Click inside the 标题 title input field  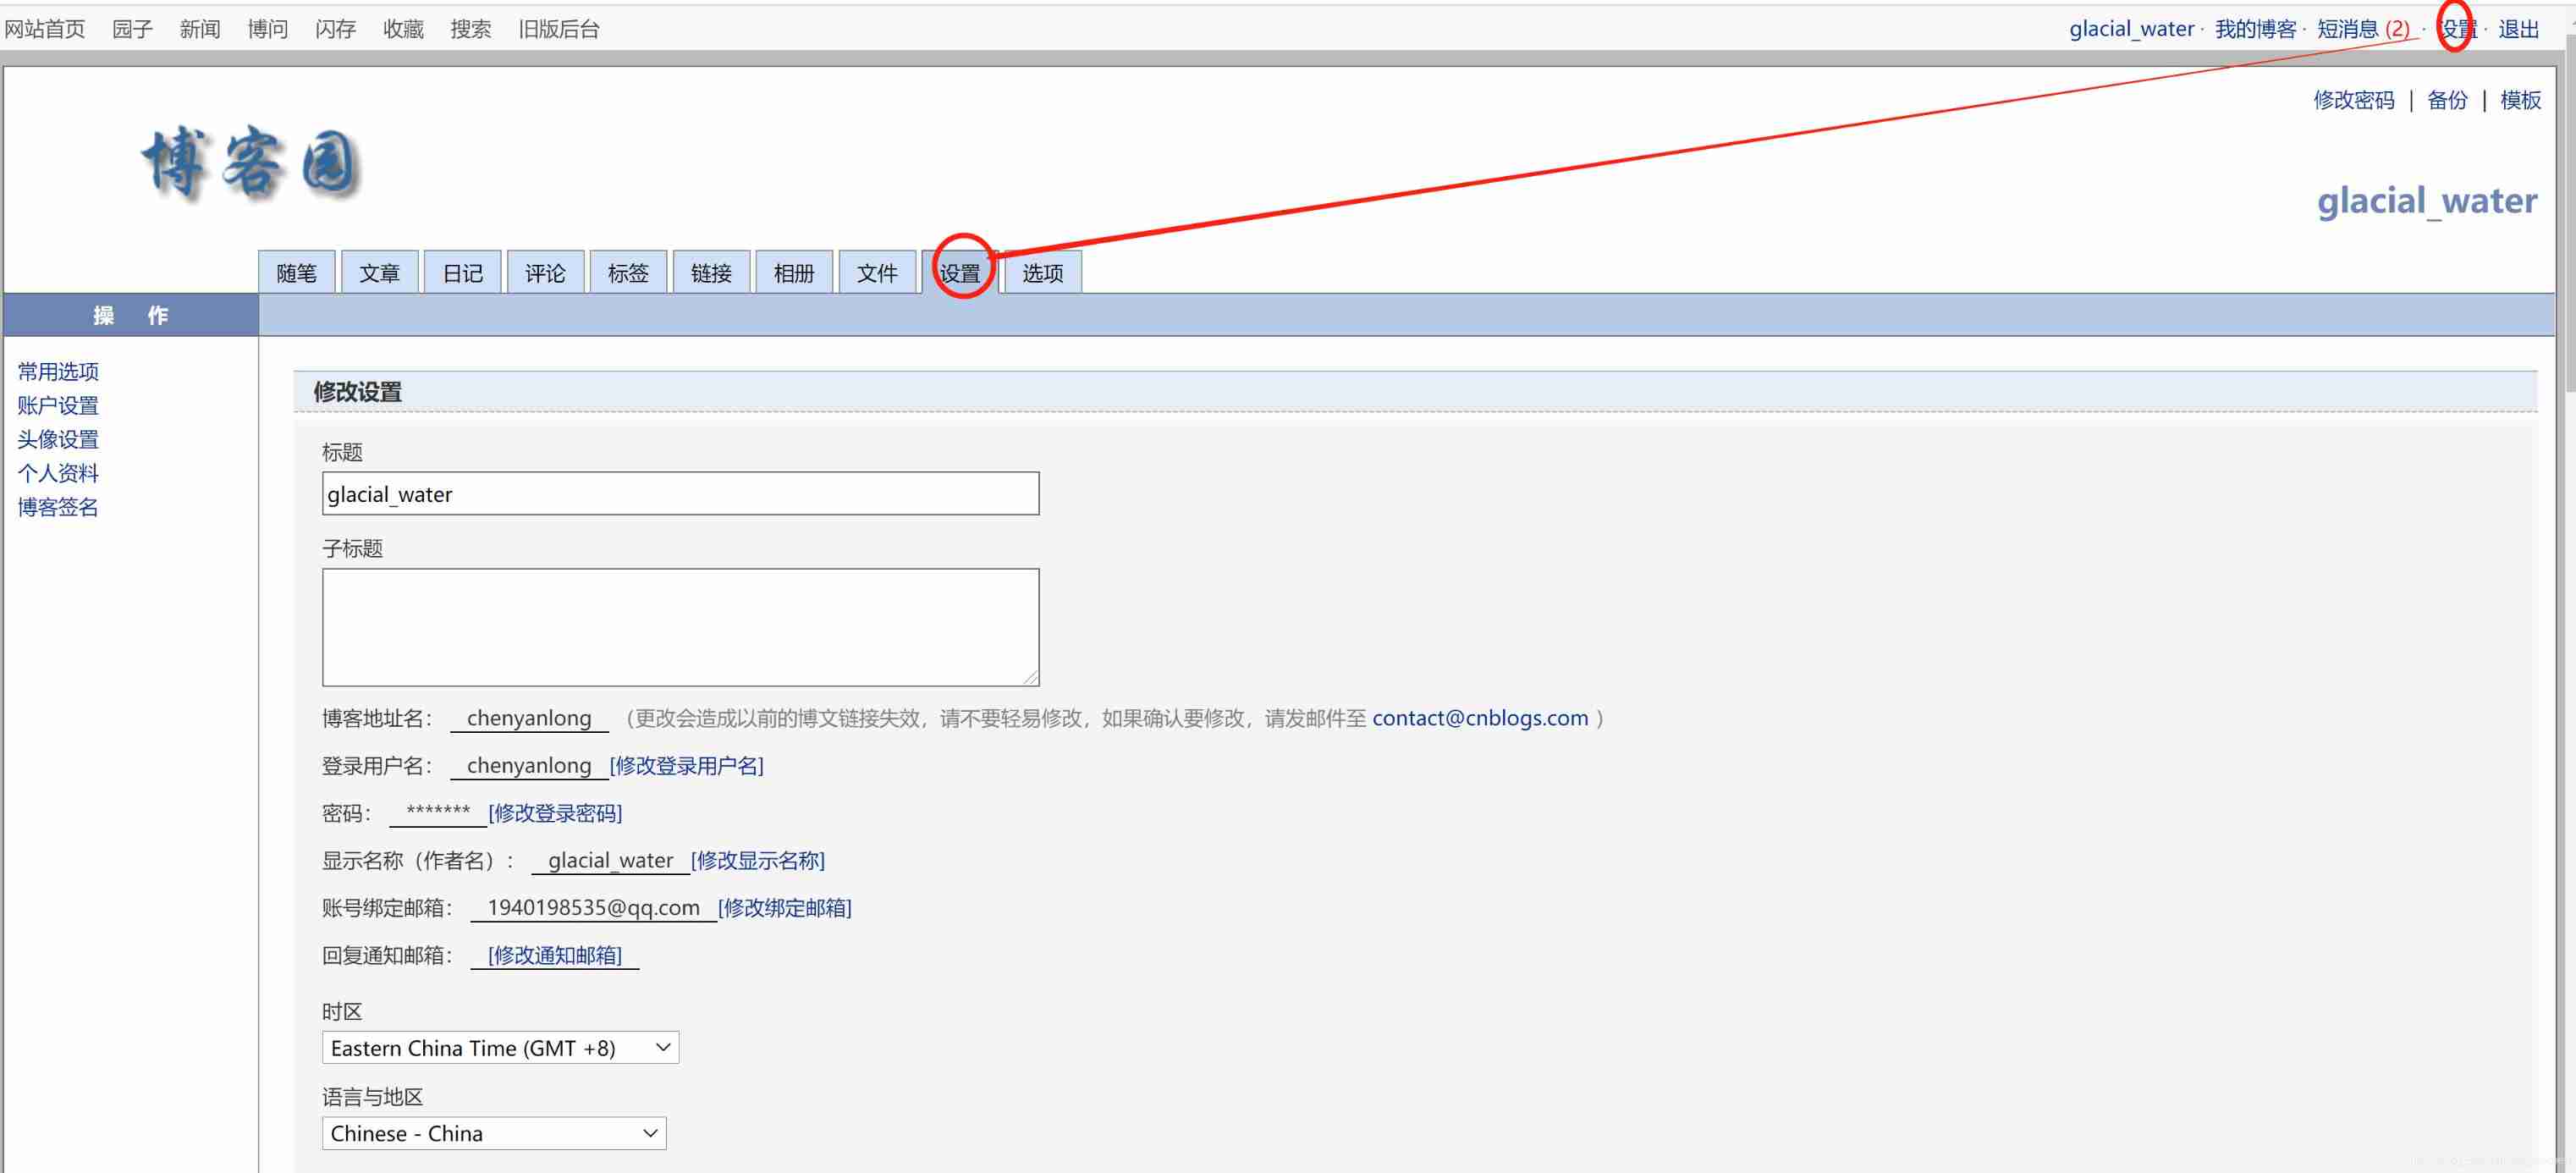tap(680, 493)
